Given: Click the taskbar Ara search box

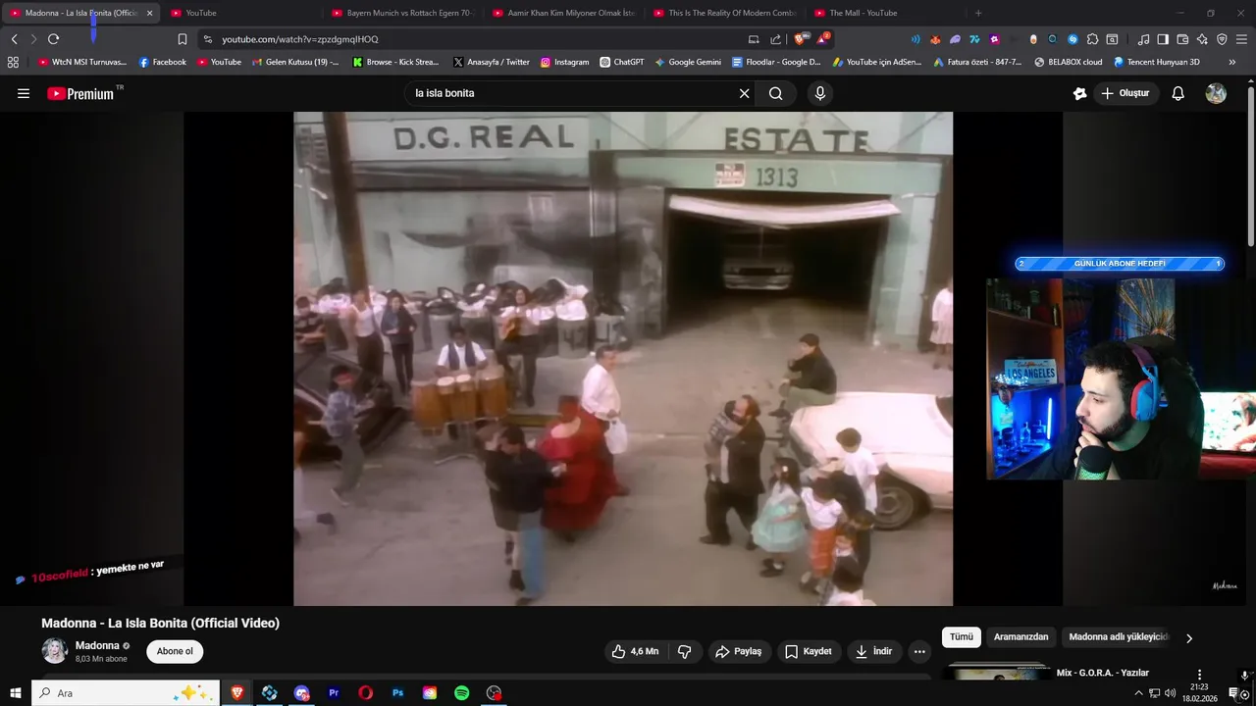Looking at the screenshot, I should click(x=126, y=693).
